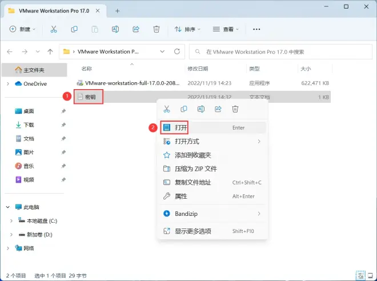Select 此电脑 in the navigation tree
The width and height of the screenshot is (377, 281).
pyautogui.click(x=27, y=207)
